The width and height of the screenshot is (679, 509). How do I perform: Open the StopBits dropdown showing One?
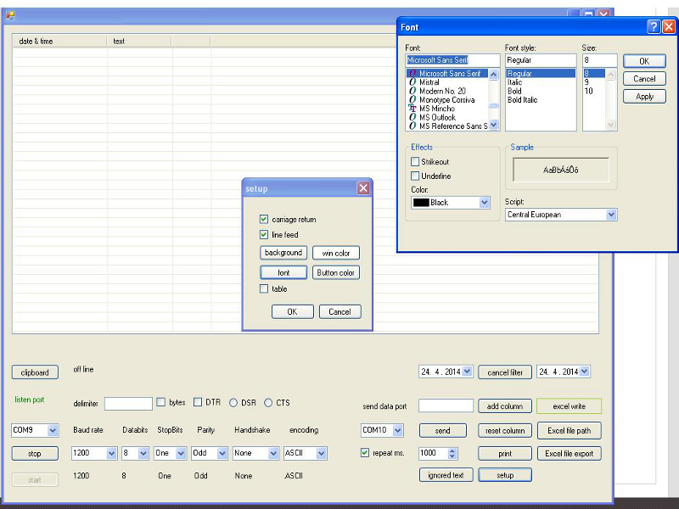click(181, 453)
